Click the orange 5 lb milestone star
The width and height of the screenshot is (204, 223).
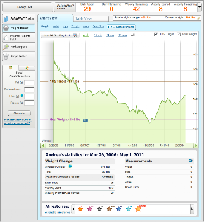(x=80, y=209)
